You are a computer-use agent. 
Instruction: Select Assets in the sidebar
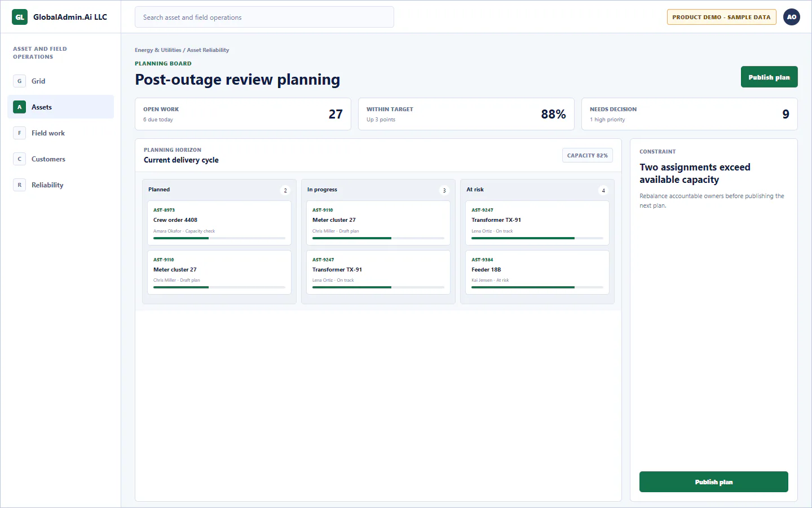click(x=61, y=107)
